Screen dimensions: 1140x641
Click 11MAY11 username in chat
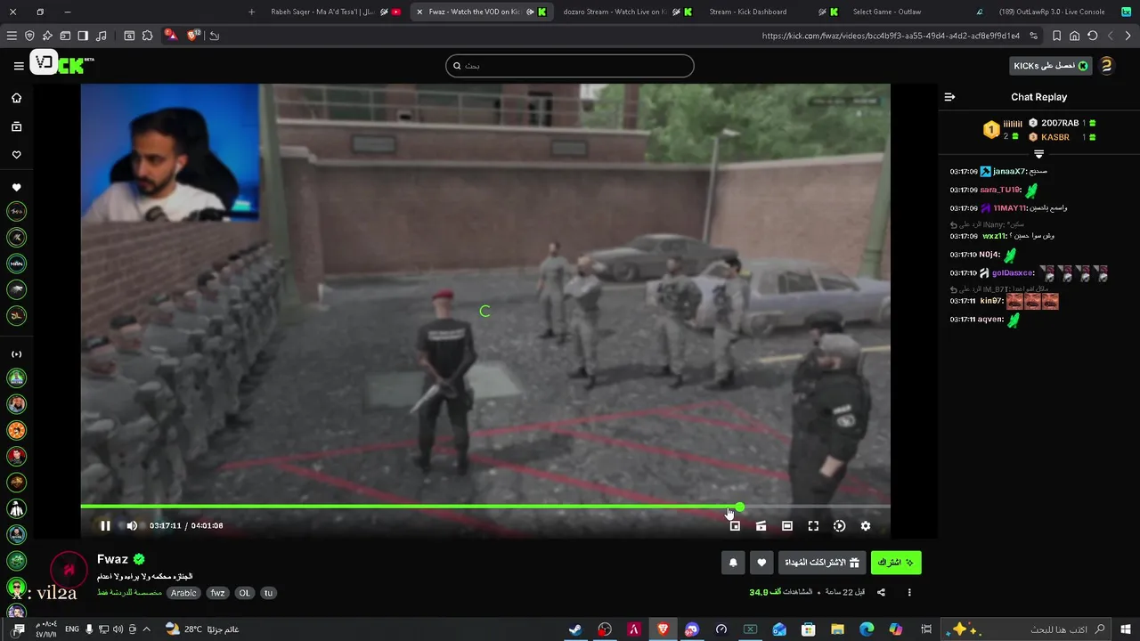click(1009, 208)
